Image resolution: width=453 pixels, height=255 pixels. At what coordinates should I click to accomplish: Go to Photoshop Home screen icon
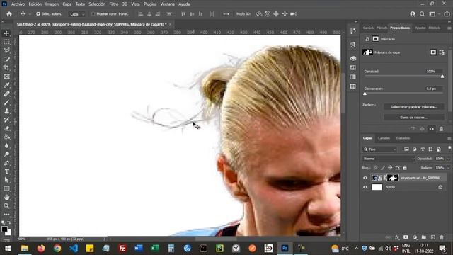coord(9,14)
